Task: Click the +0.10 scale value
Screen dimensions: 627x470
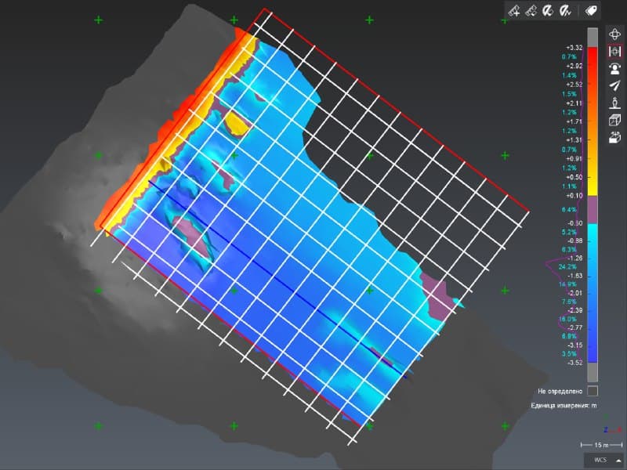Action: [574, 196]
